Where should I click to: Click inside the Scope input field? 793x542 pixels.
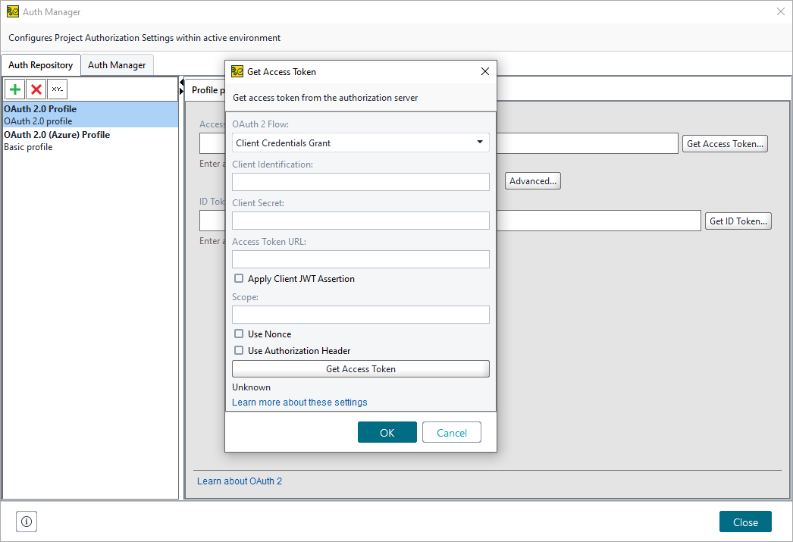point(360,314)
